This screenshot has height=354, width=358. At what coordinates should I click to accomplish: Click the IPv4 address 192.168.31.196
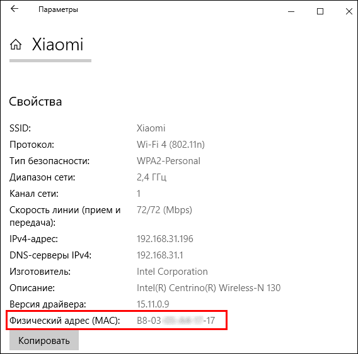coord(165,239)
